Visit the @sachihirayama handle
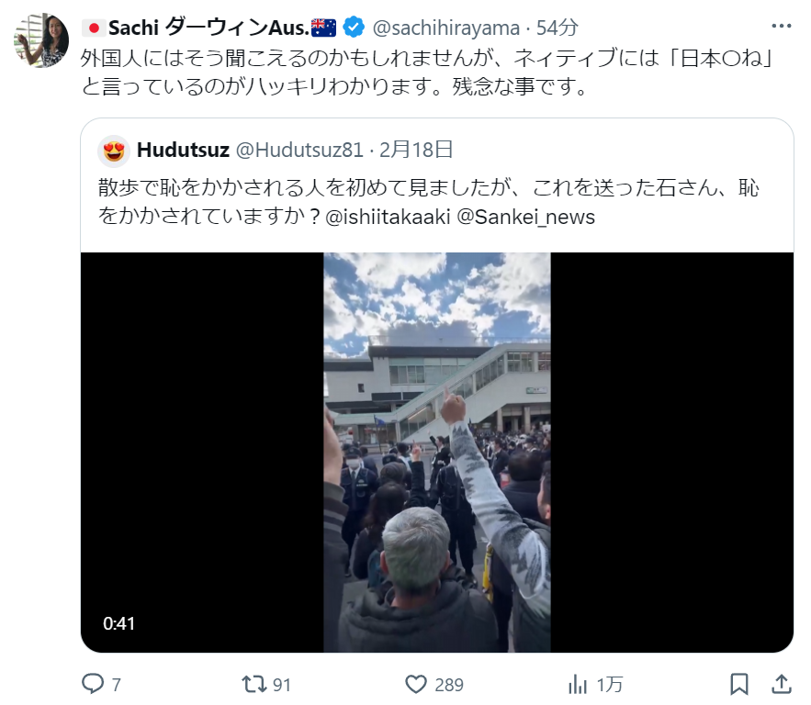The image size is (811, 705). [x=445, y=28]
